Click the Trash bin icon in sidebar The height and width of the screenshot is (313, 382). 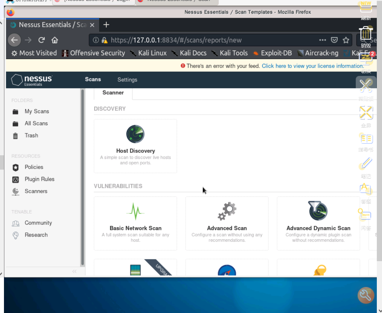pos(15,136)
